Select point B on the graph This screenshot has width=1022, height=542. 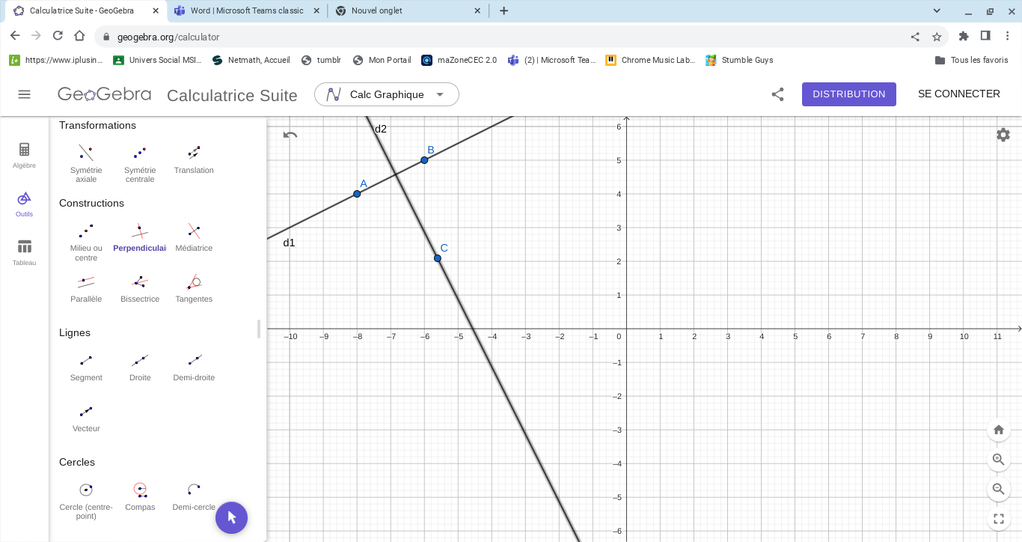click(424, 160)
